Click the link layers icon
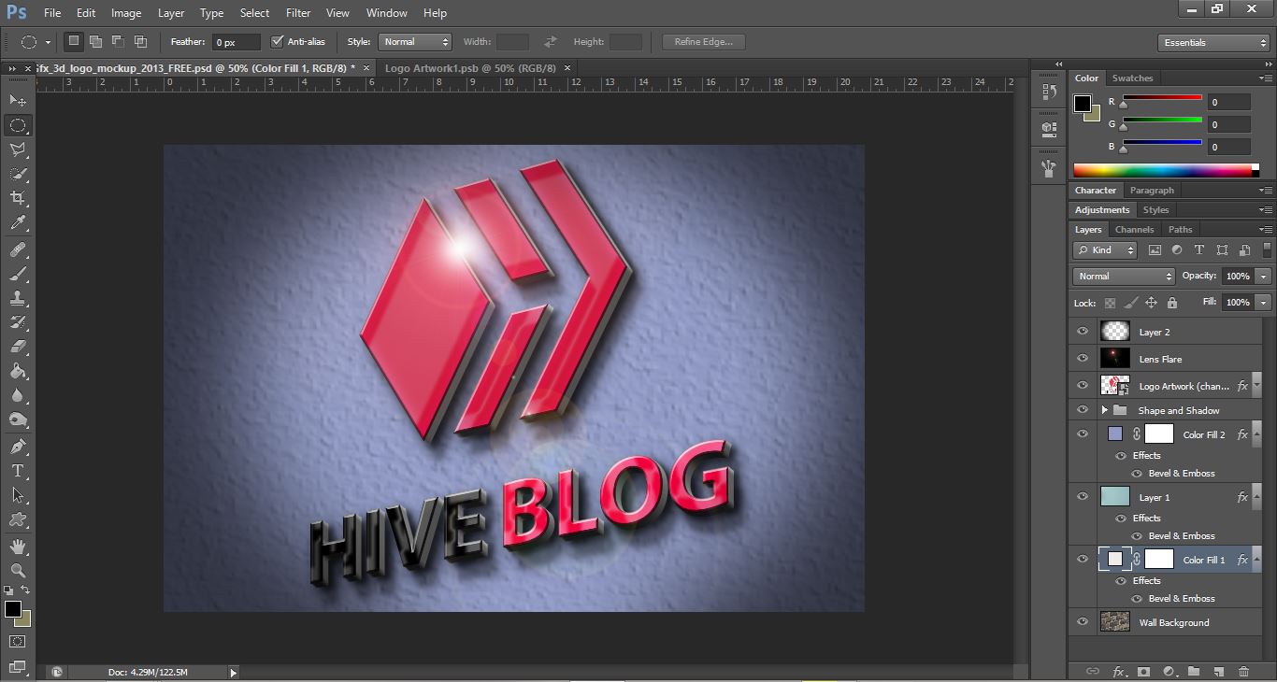This screenshot has width=1277, height=682. [1092, 672]
